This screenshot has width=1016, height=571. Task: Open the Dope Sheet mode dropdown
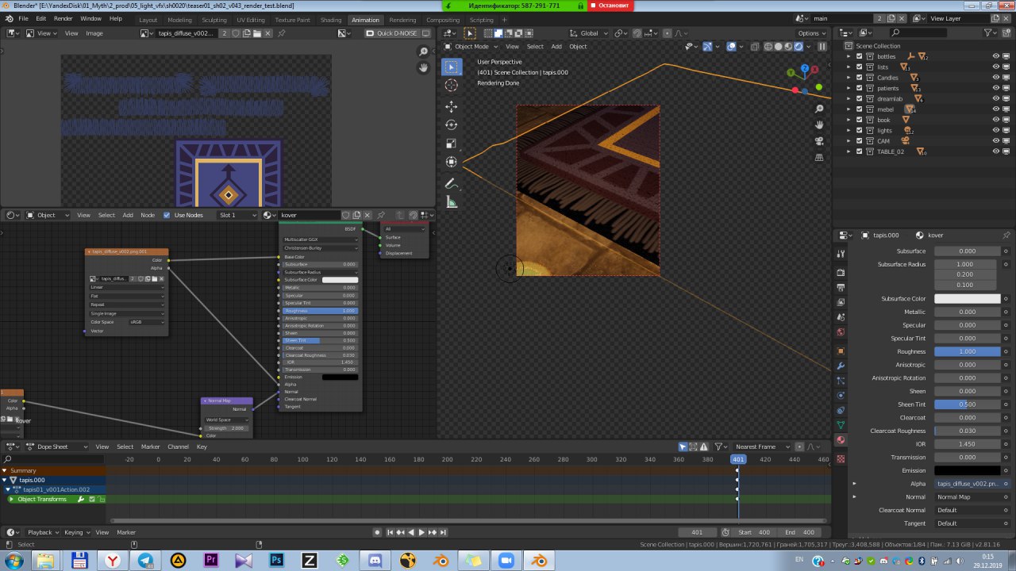click(56, 446)
